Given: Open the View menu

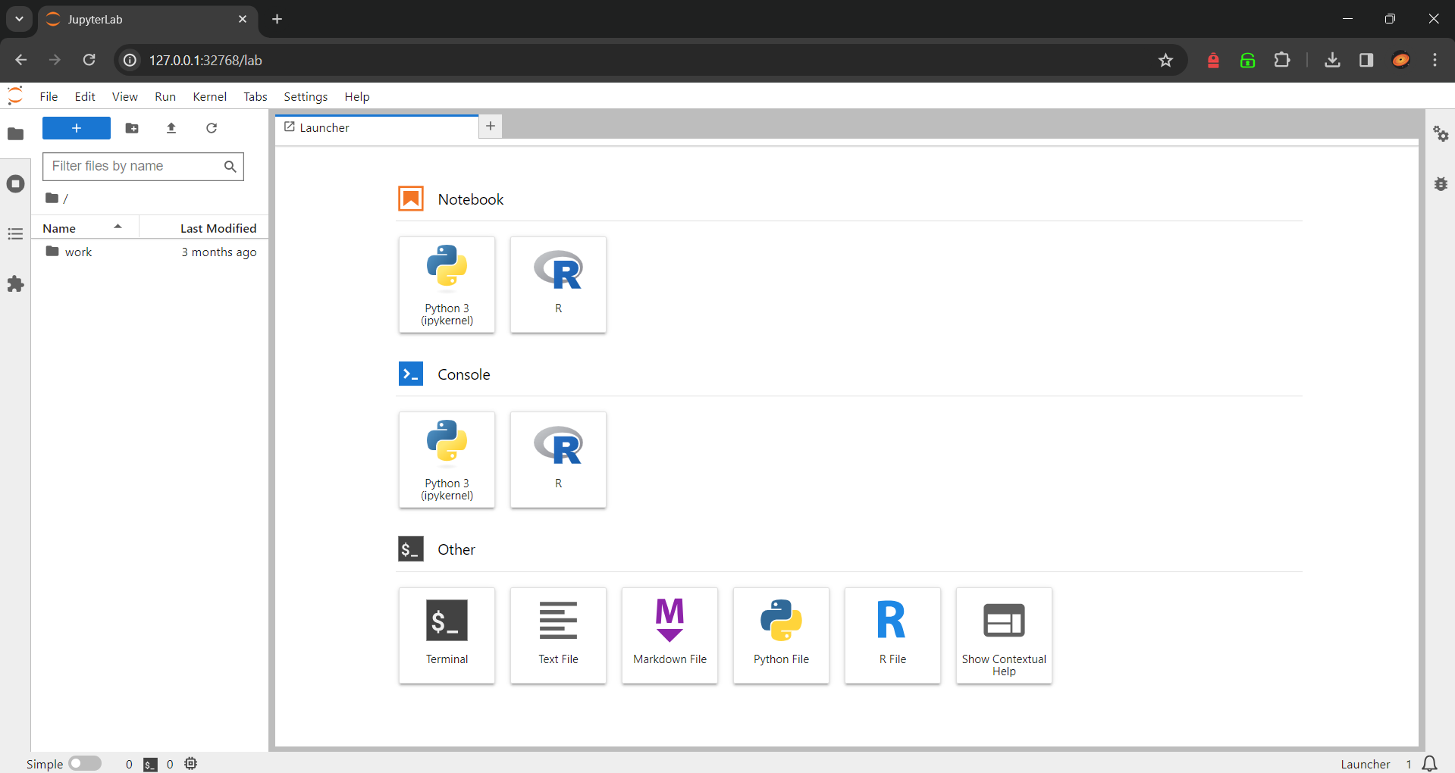Looking at the screenshot, I should (125, 96).
